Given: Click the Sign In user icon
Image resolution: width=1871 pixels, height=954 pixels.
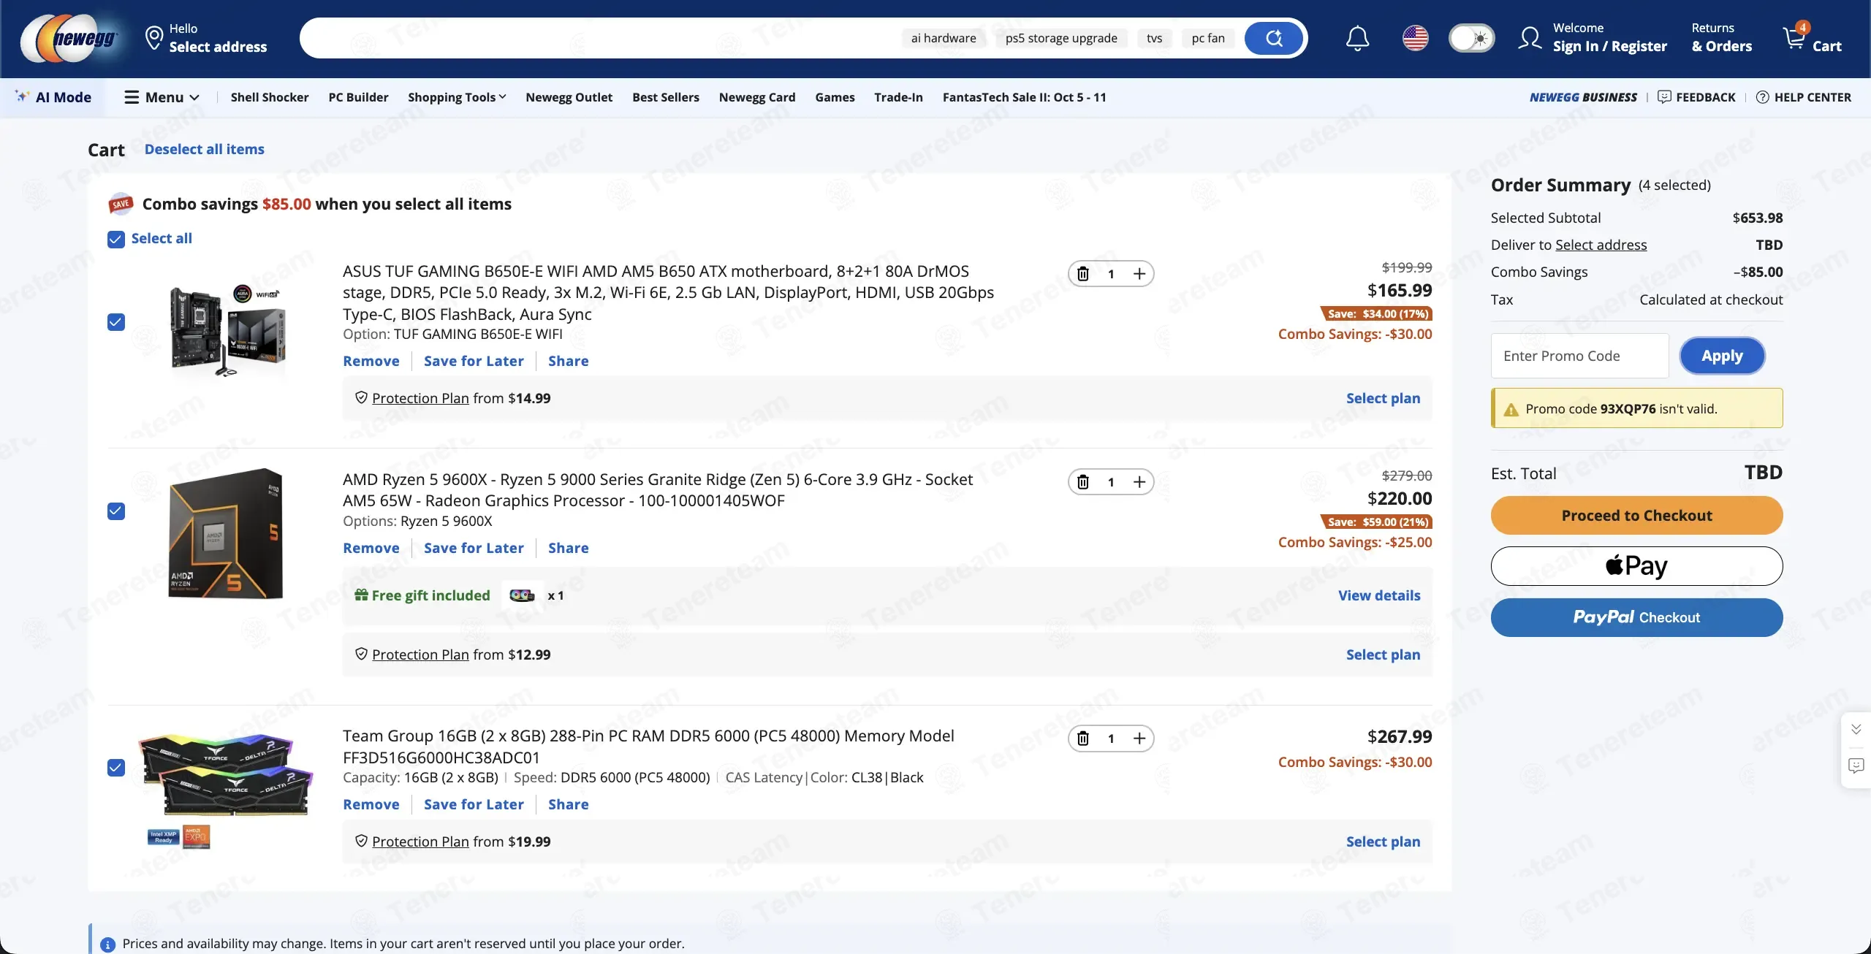Looking at the screenshot, I should coord(1530,38).
